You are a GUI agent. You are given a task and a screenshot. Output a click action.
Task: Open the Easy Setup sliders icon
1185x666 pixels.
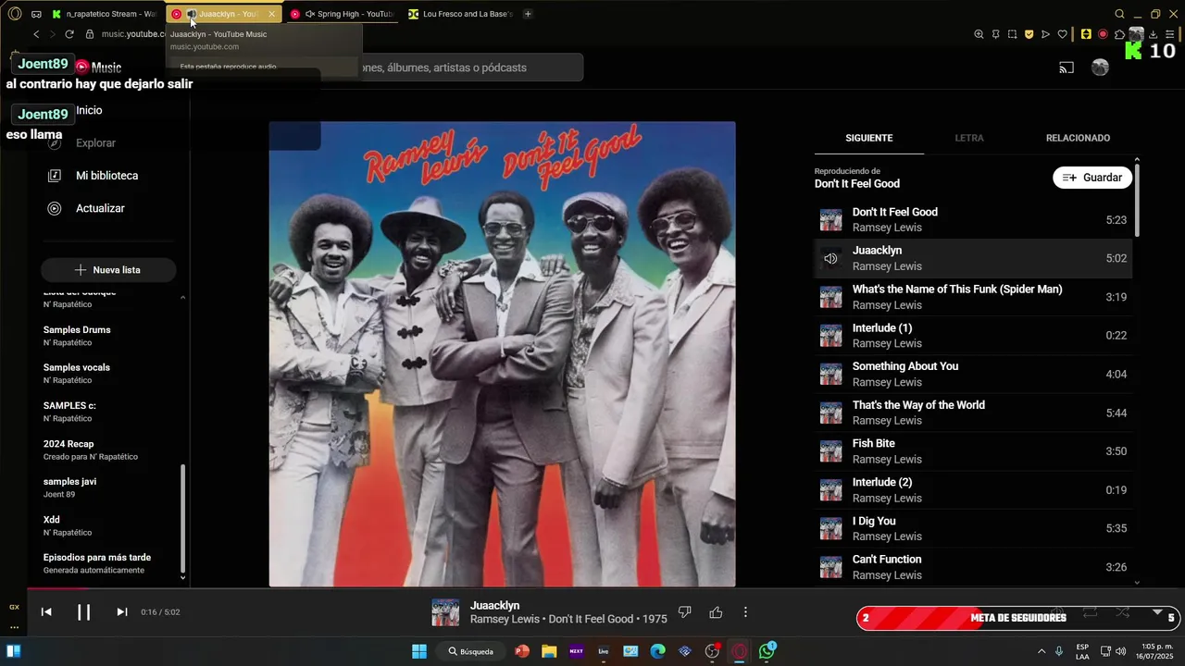pyautogui.click(x=1169, y=34)
